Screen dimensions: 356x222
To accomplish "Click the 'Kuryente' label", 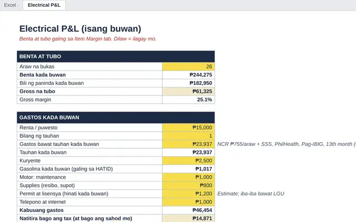I will [30, 160].
